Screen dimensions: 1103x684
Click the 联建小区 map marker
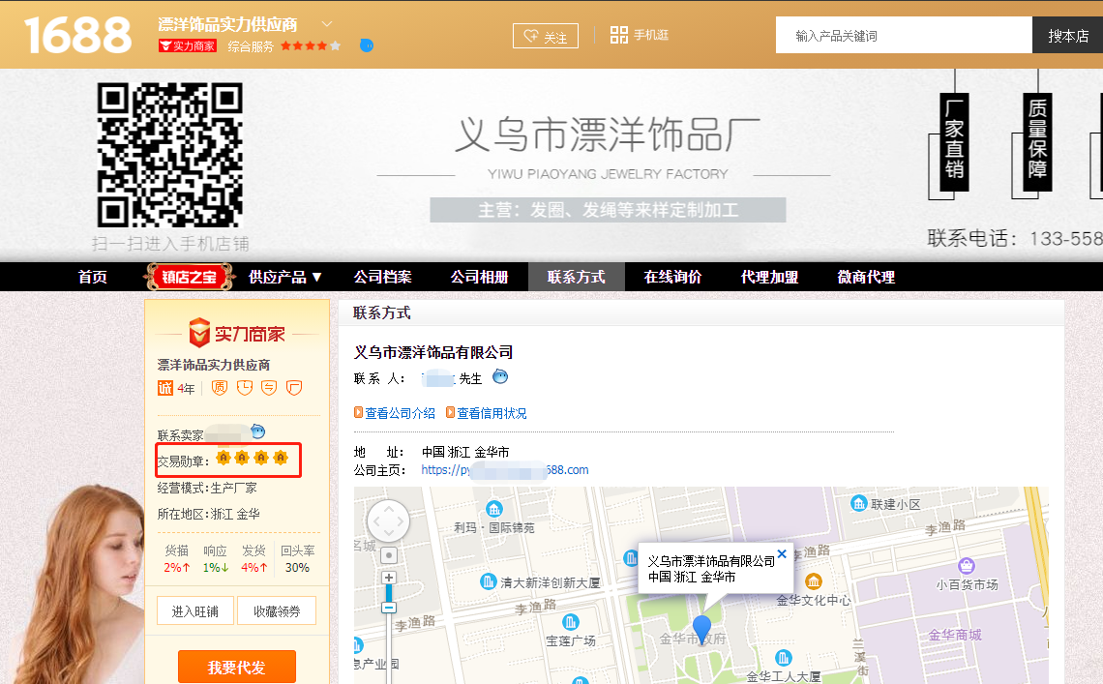858,503
